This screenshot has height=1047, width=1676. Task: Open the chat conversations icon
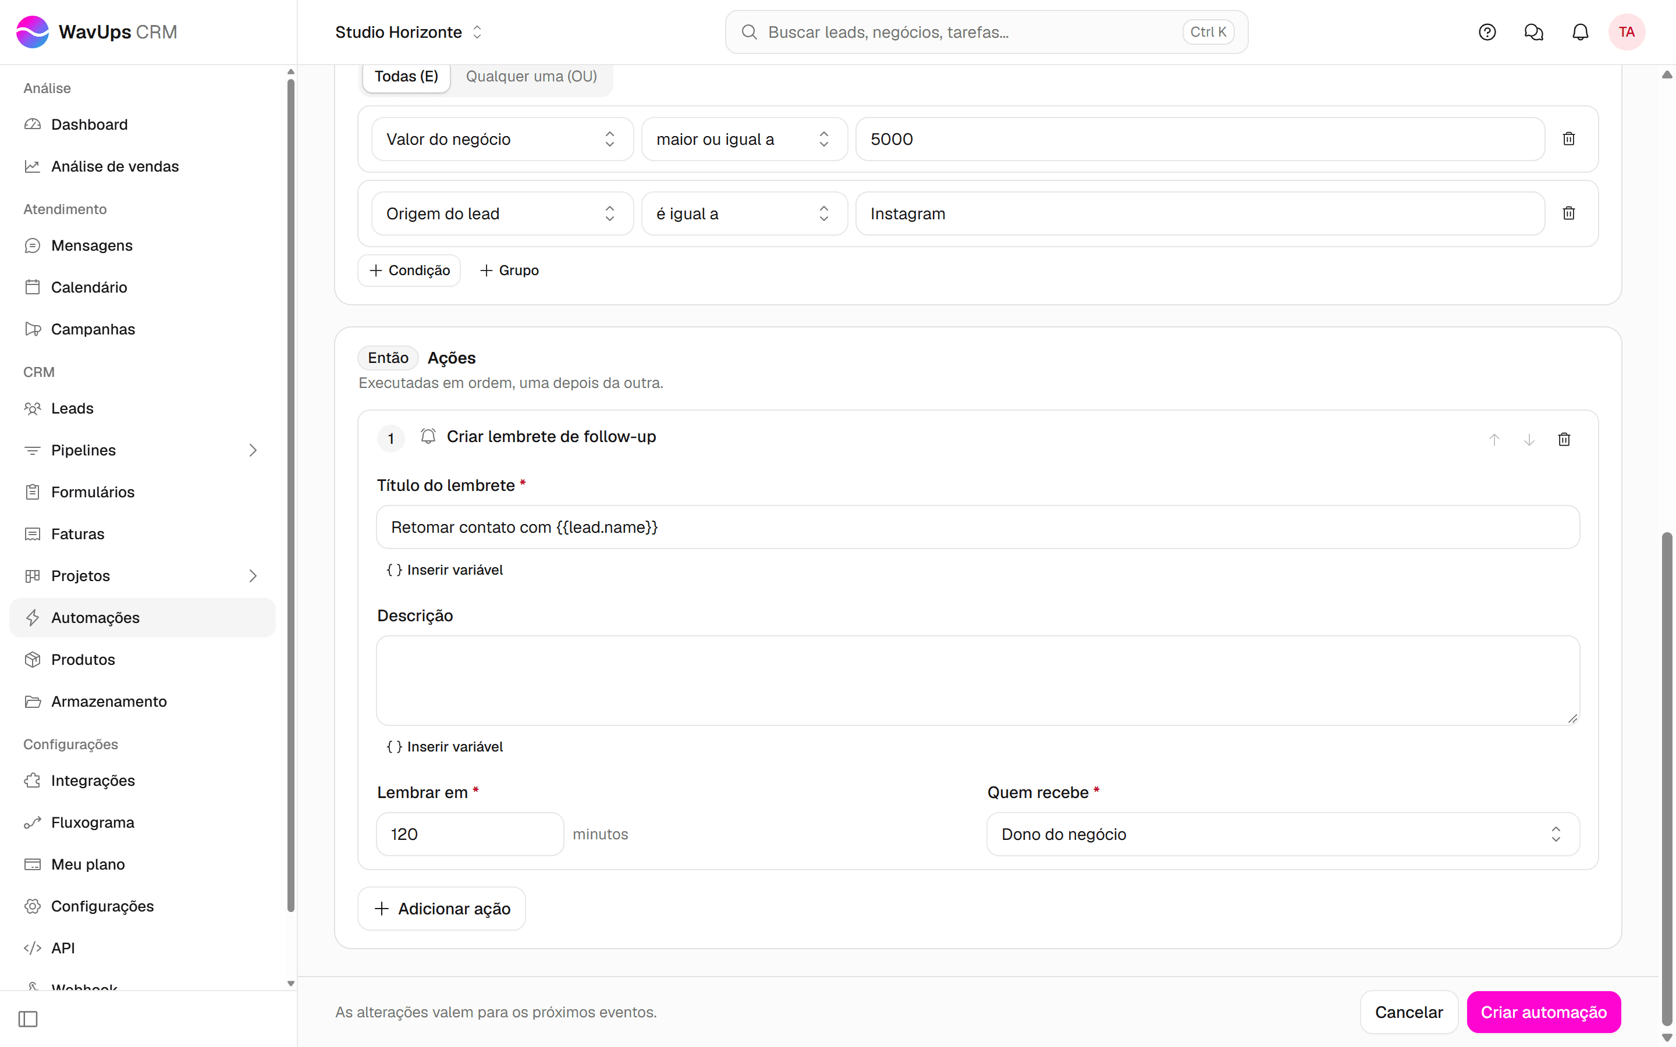pos(1533,32)
